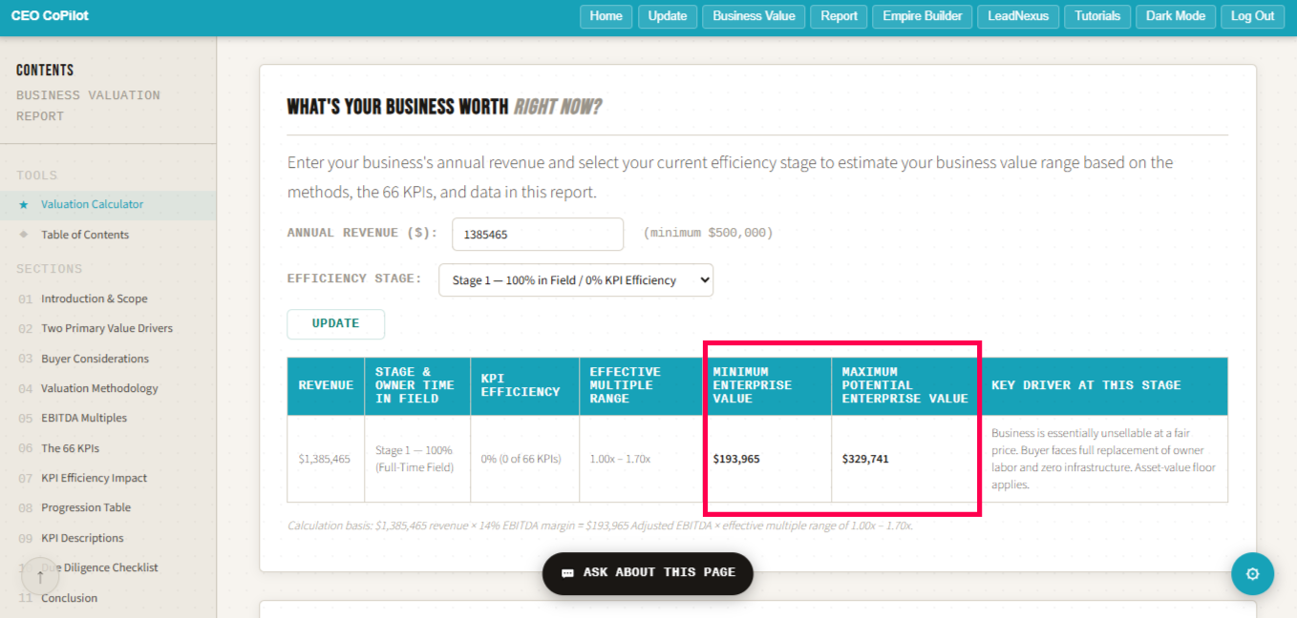Click the diamond icon beside Table of Contents
This screenshot has width=1297, height=618.
click(24, 235)
